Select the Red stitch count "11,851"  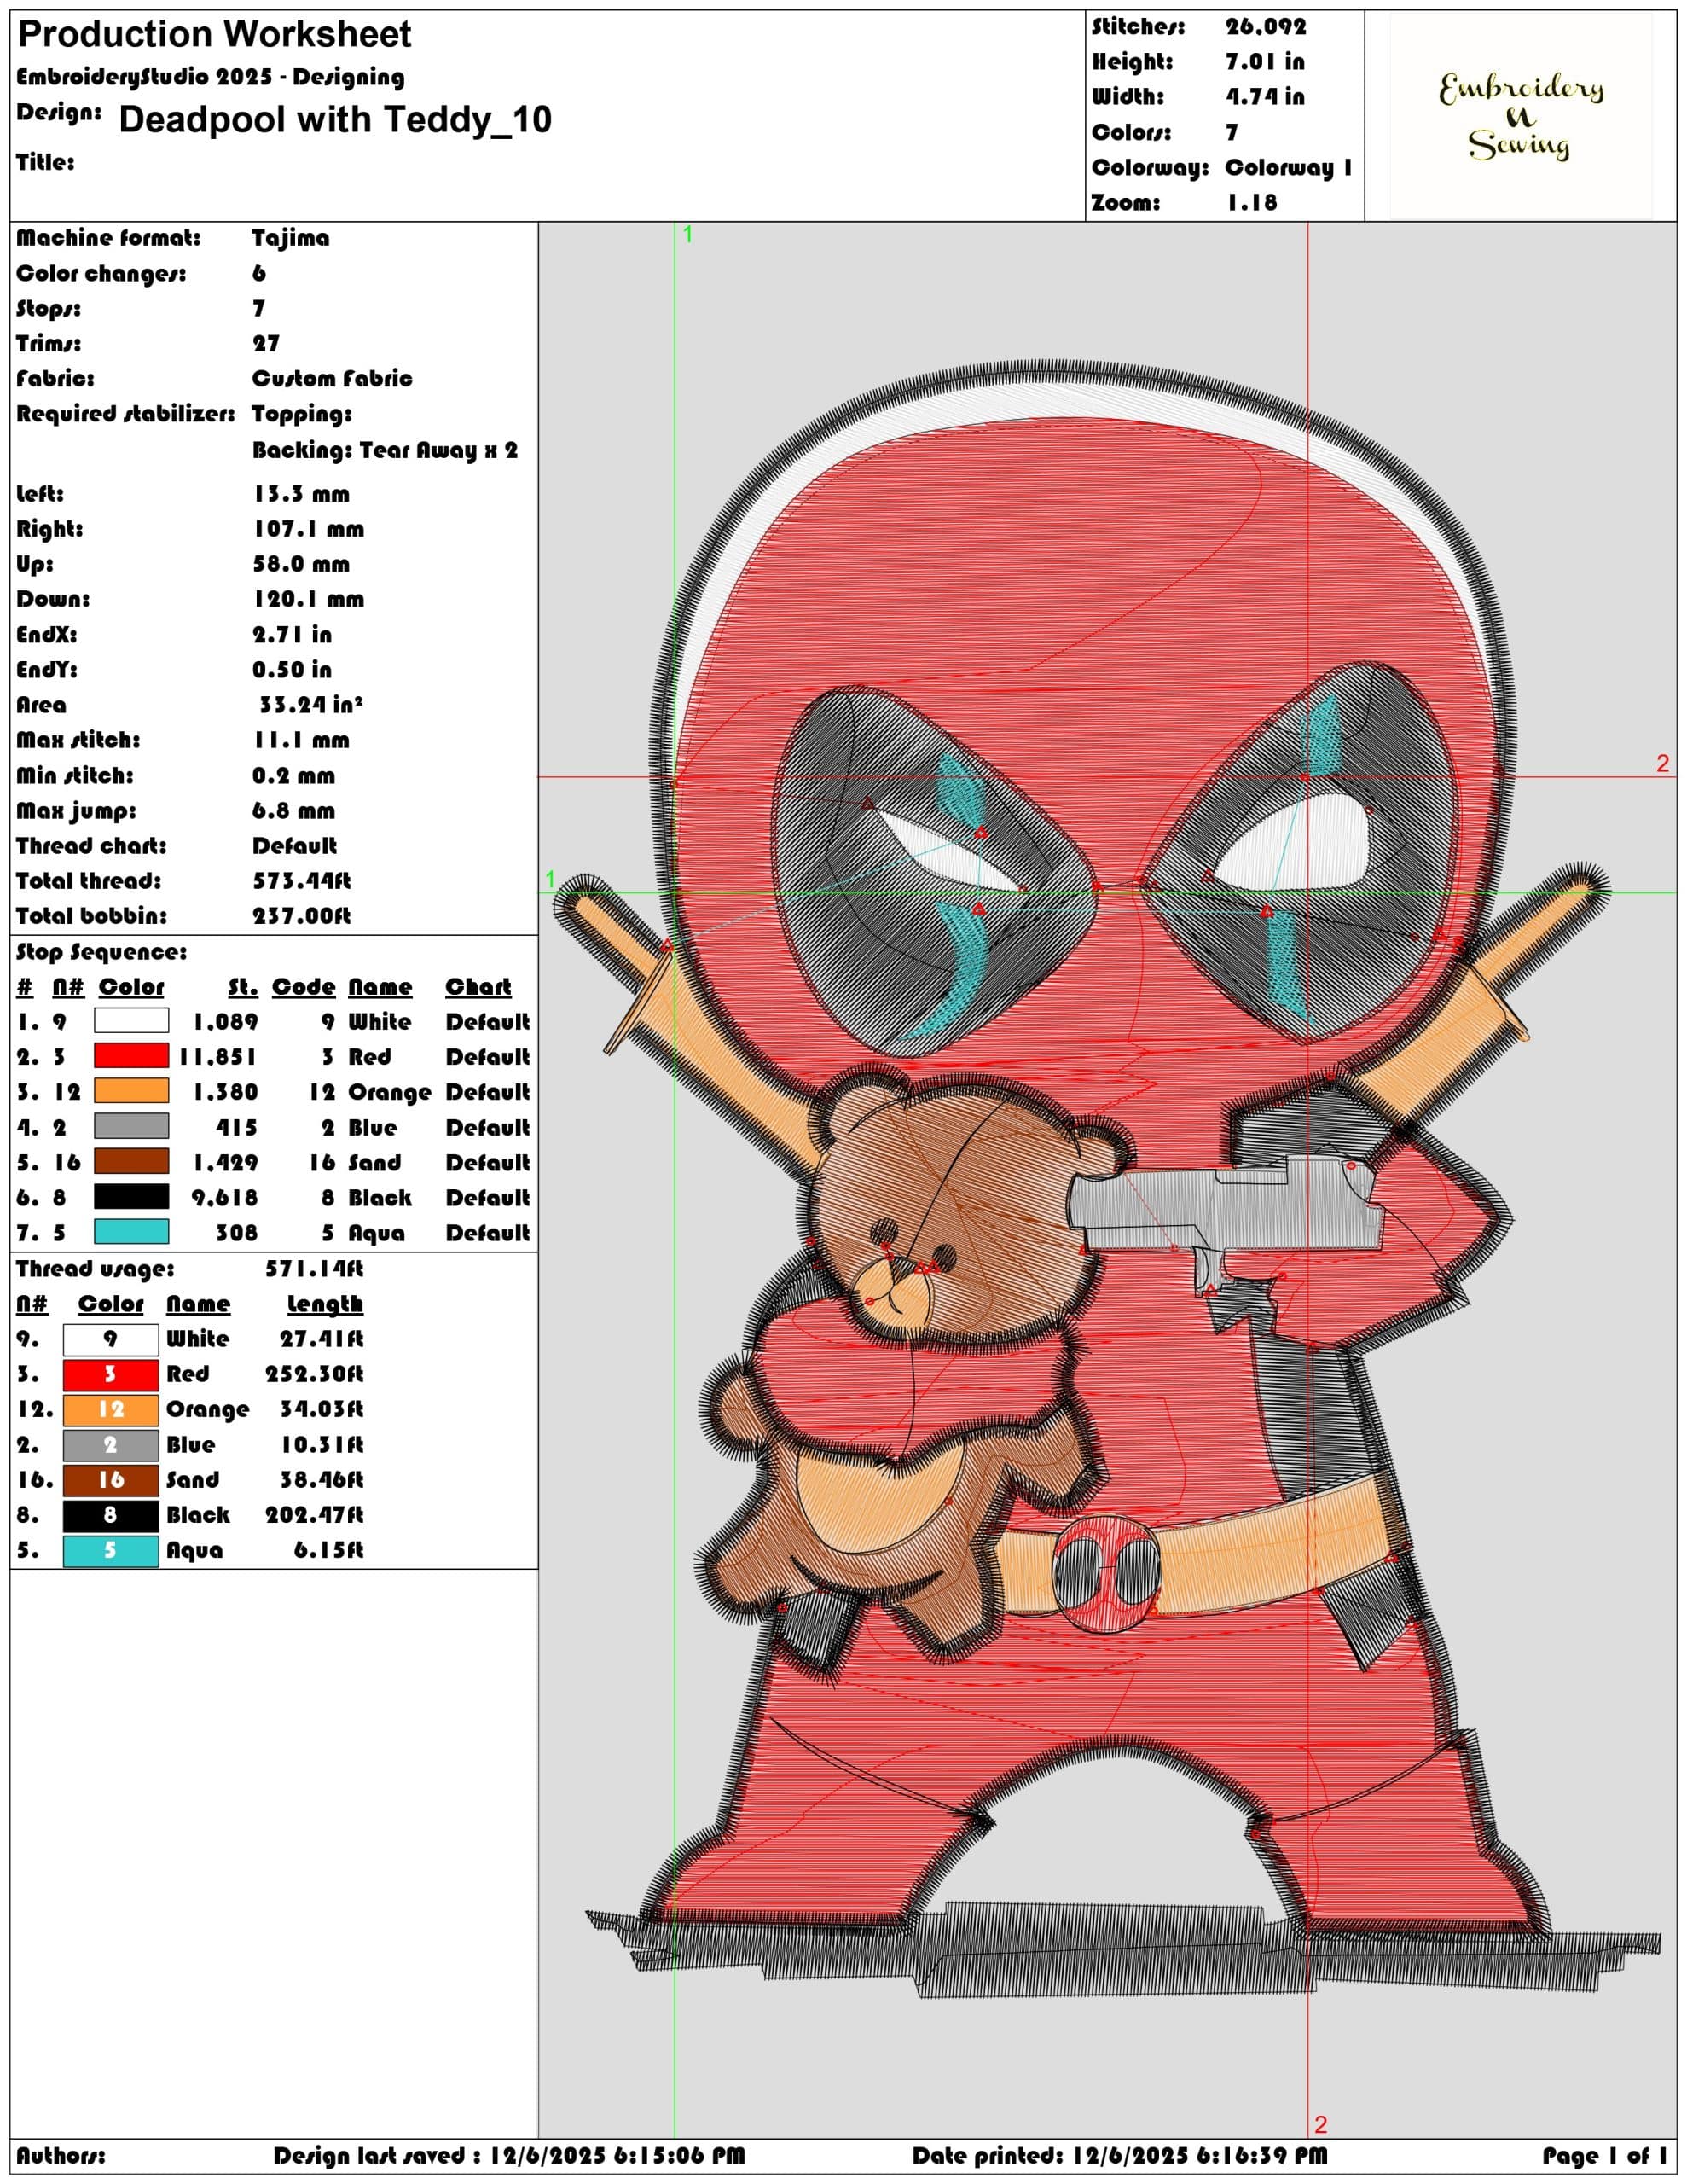click(218, 1057)
